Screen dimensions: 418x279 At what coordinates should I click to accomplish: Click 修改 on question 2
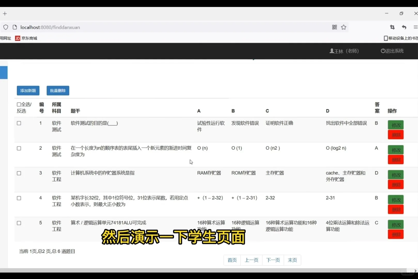pyautogui.click(x=396, y=150)
